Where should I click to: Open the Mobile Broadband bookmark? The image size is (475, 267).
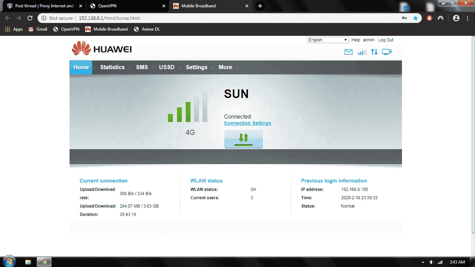pyautogui.click(x=106, y=29)
